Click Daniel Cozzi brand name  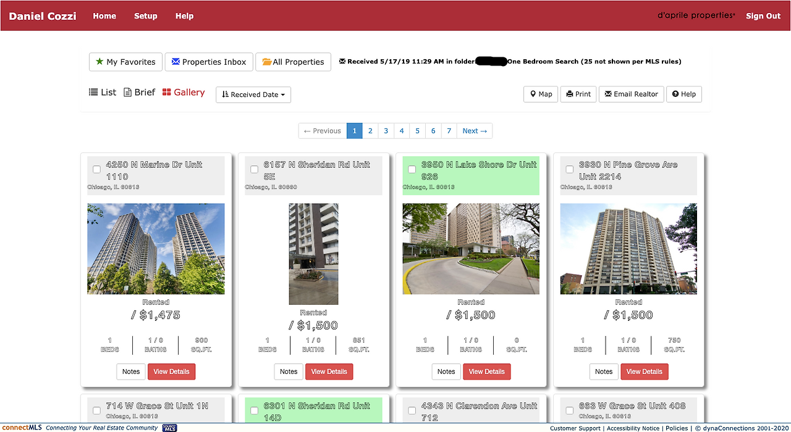coord(43,16)
